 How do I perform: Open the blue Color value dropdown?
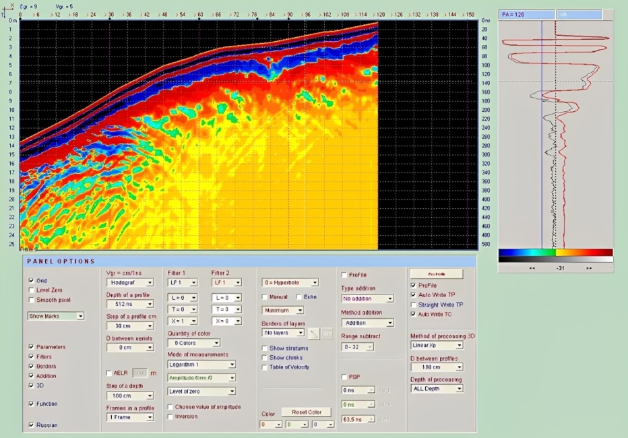[x=323, y=425]
